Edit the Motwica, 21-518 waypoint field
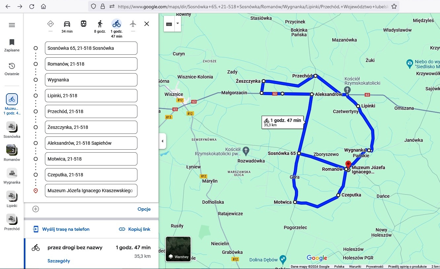This screenshot has width=440, height=269. tap(91, 159)
